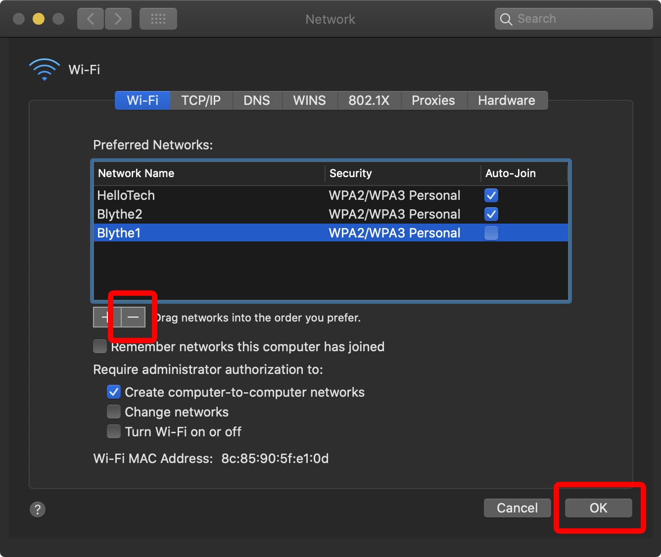Open help with the question mark icon
Screen dimensions: 661x557
(x=37, y=509)
